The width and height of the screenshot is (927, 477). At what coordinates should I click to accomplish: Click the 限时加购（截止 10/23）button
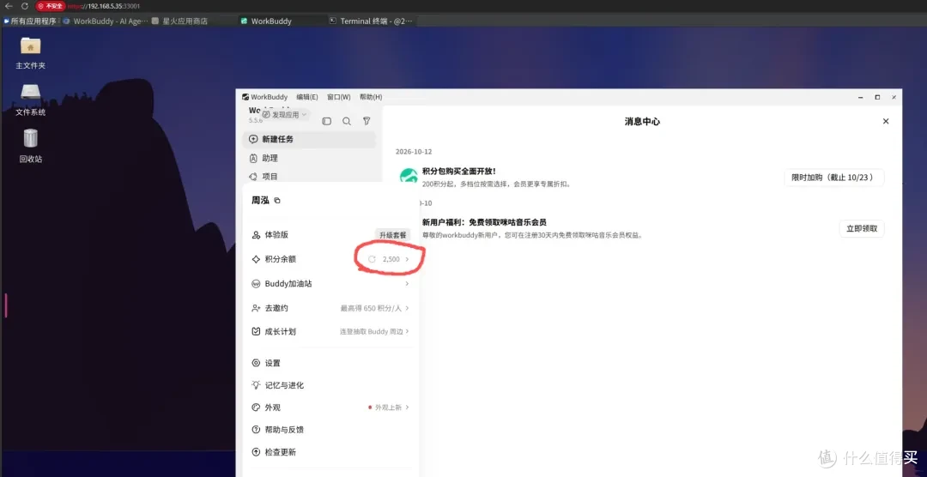click(834, 178)
